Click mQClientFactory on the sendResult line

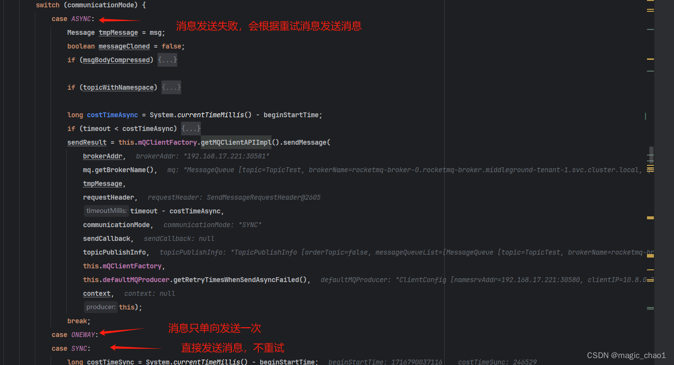(167, 142)
